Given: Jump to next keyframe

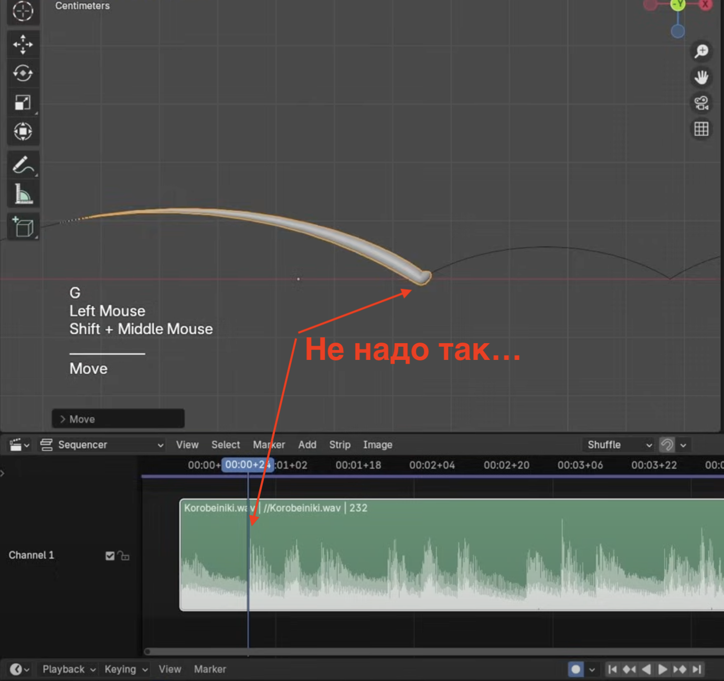Looking at the screenshot, I should point(679,669).
